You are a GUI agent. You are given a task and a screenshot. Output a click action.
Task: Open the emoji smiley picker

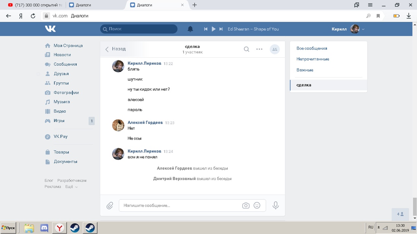257,205
